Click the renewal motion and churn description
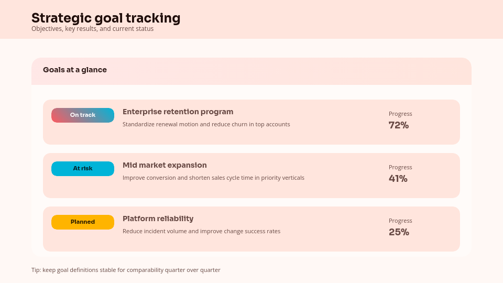 pos(206,124)
